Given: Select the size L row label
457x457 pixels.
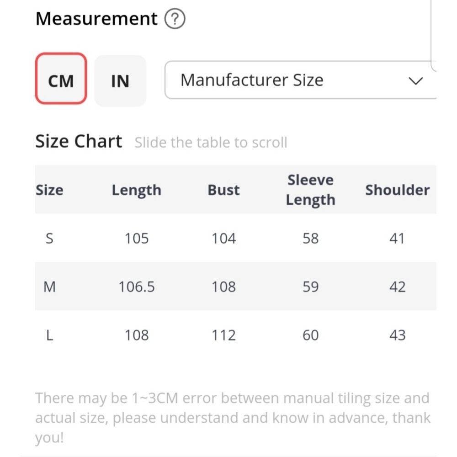Looking at the screenshot, I should coord(49,335).
